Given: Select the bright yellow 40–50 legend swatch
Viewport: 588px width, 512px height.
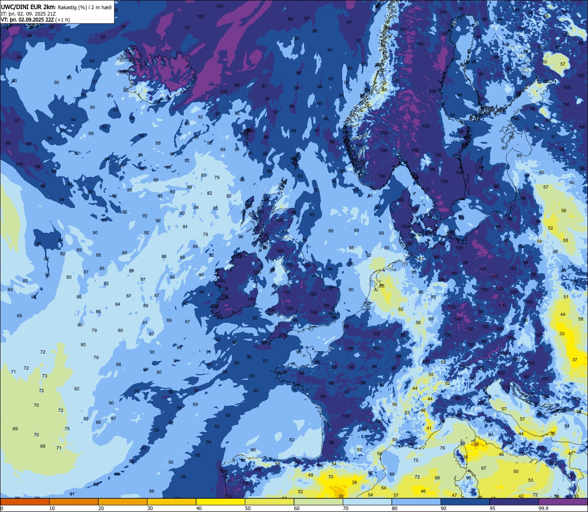Looking at the screenshot, I should [220, 501].
